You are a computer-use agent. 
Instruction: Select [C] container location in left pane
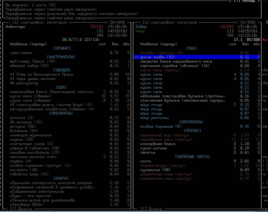tap(93, 27)
